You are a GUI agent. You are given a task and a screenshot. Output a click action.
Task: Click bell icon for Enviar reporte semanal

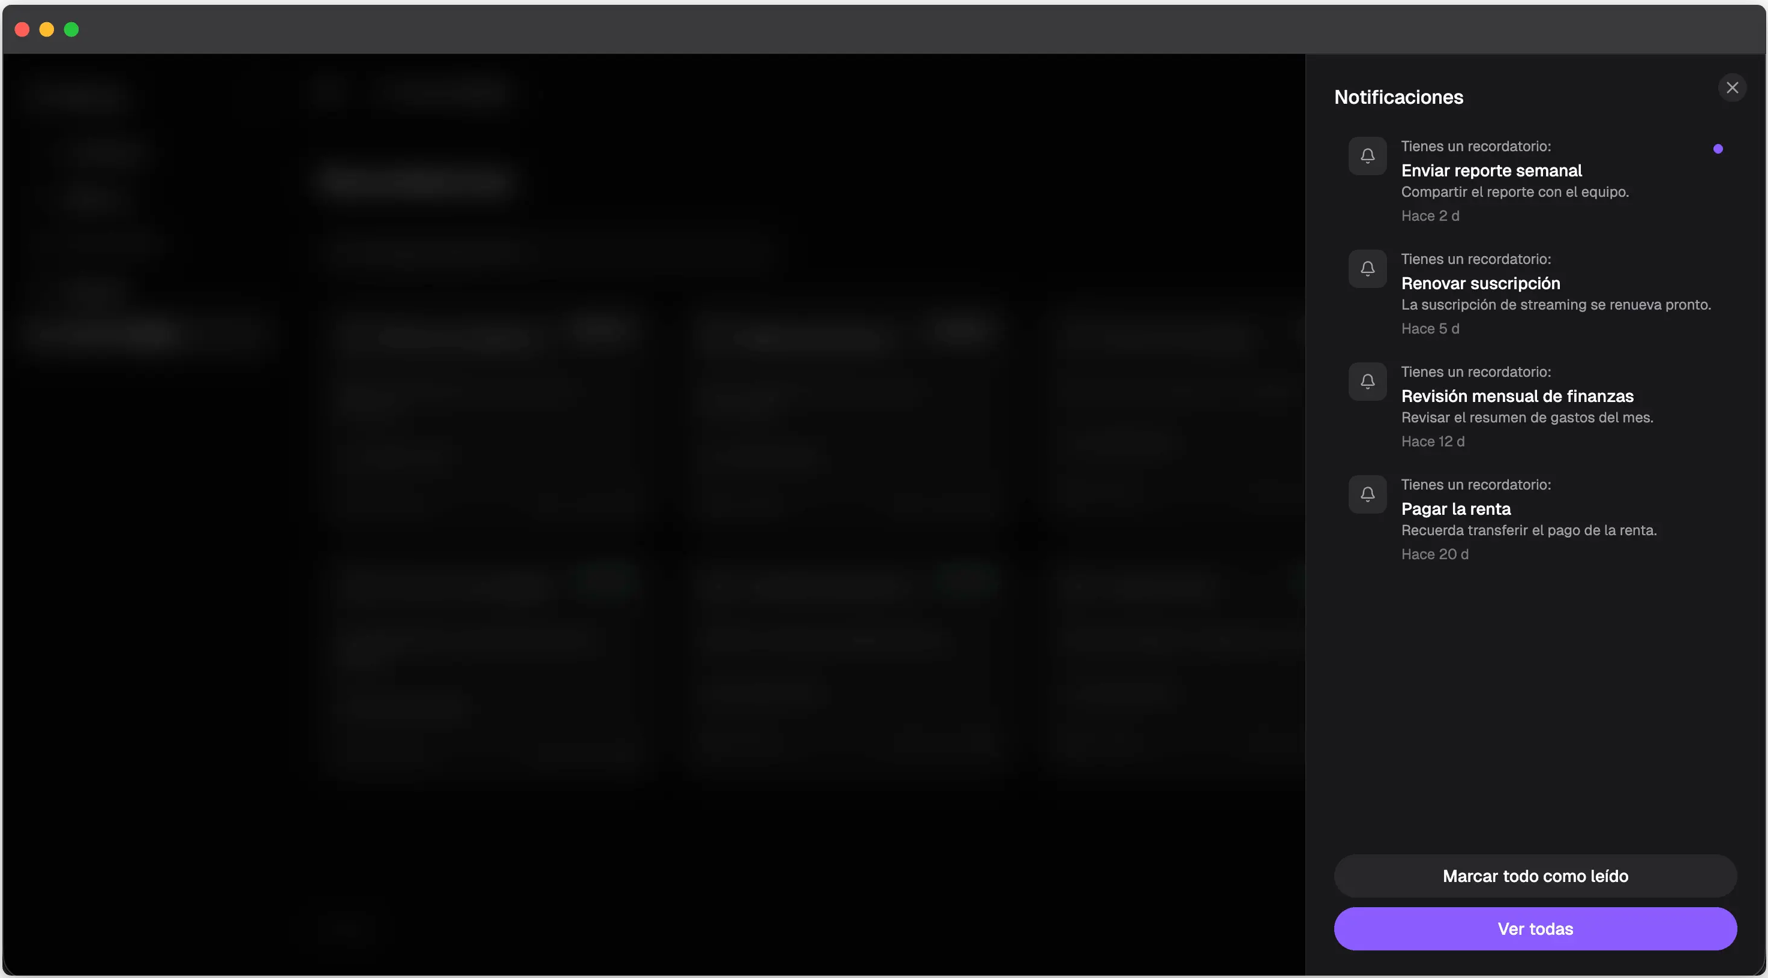click(1367, 156)
